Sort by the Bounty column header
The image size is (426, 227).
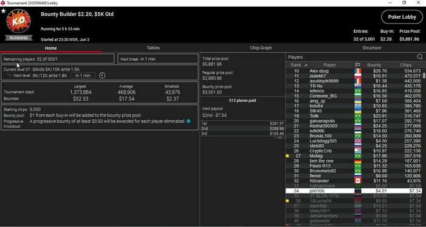pos(374,65)
